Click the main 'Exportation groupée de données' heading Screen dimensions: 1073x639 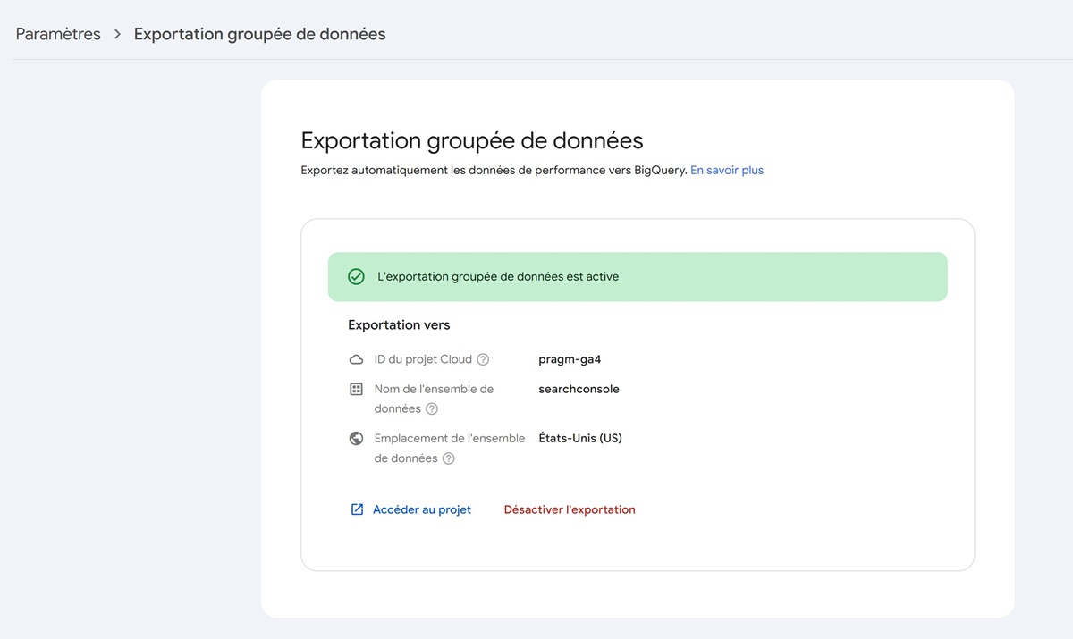[x=472, y=140]
